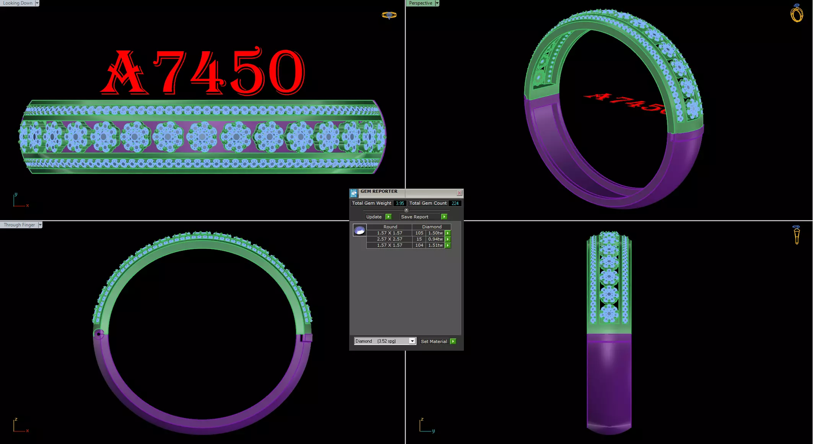Screen dimensions: 813x444
Task: Click the green arrow beside Update
Action: click(x=389, y=217)
